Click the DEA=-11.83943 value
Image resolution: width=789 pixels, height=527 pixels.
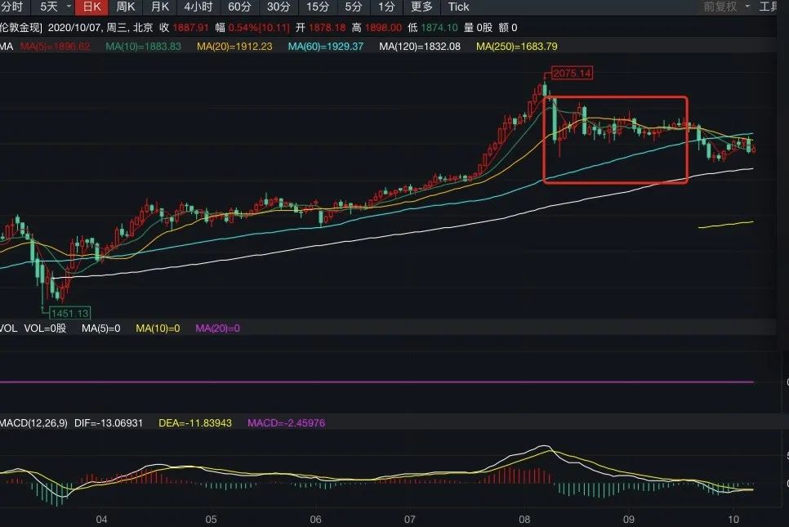[195, 423]
